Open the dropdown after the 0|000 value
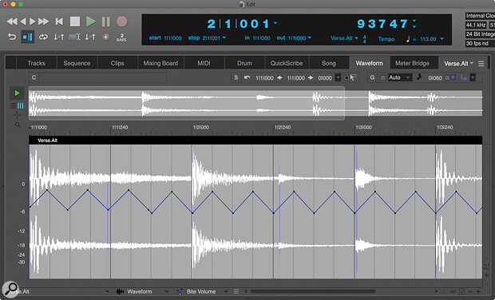 click(338, 77)
